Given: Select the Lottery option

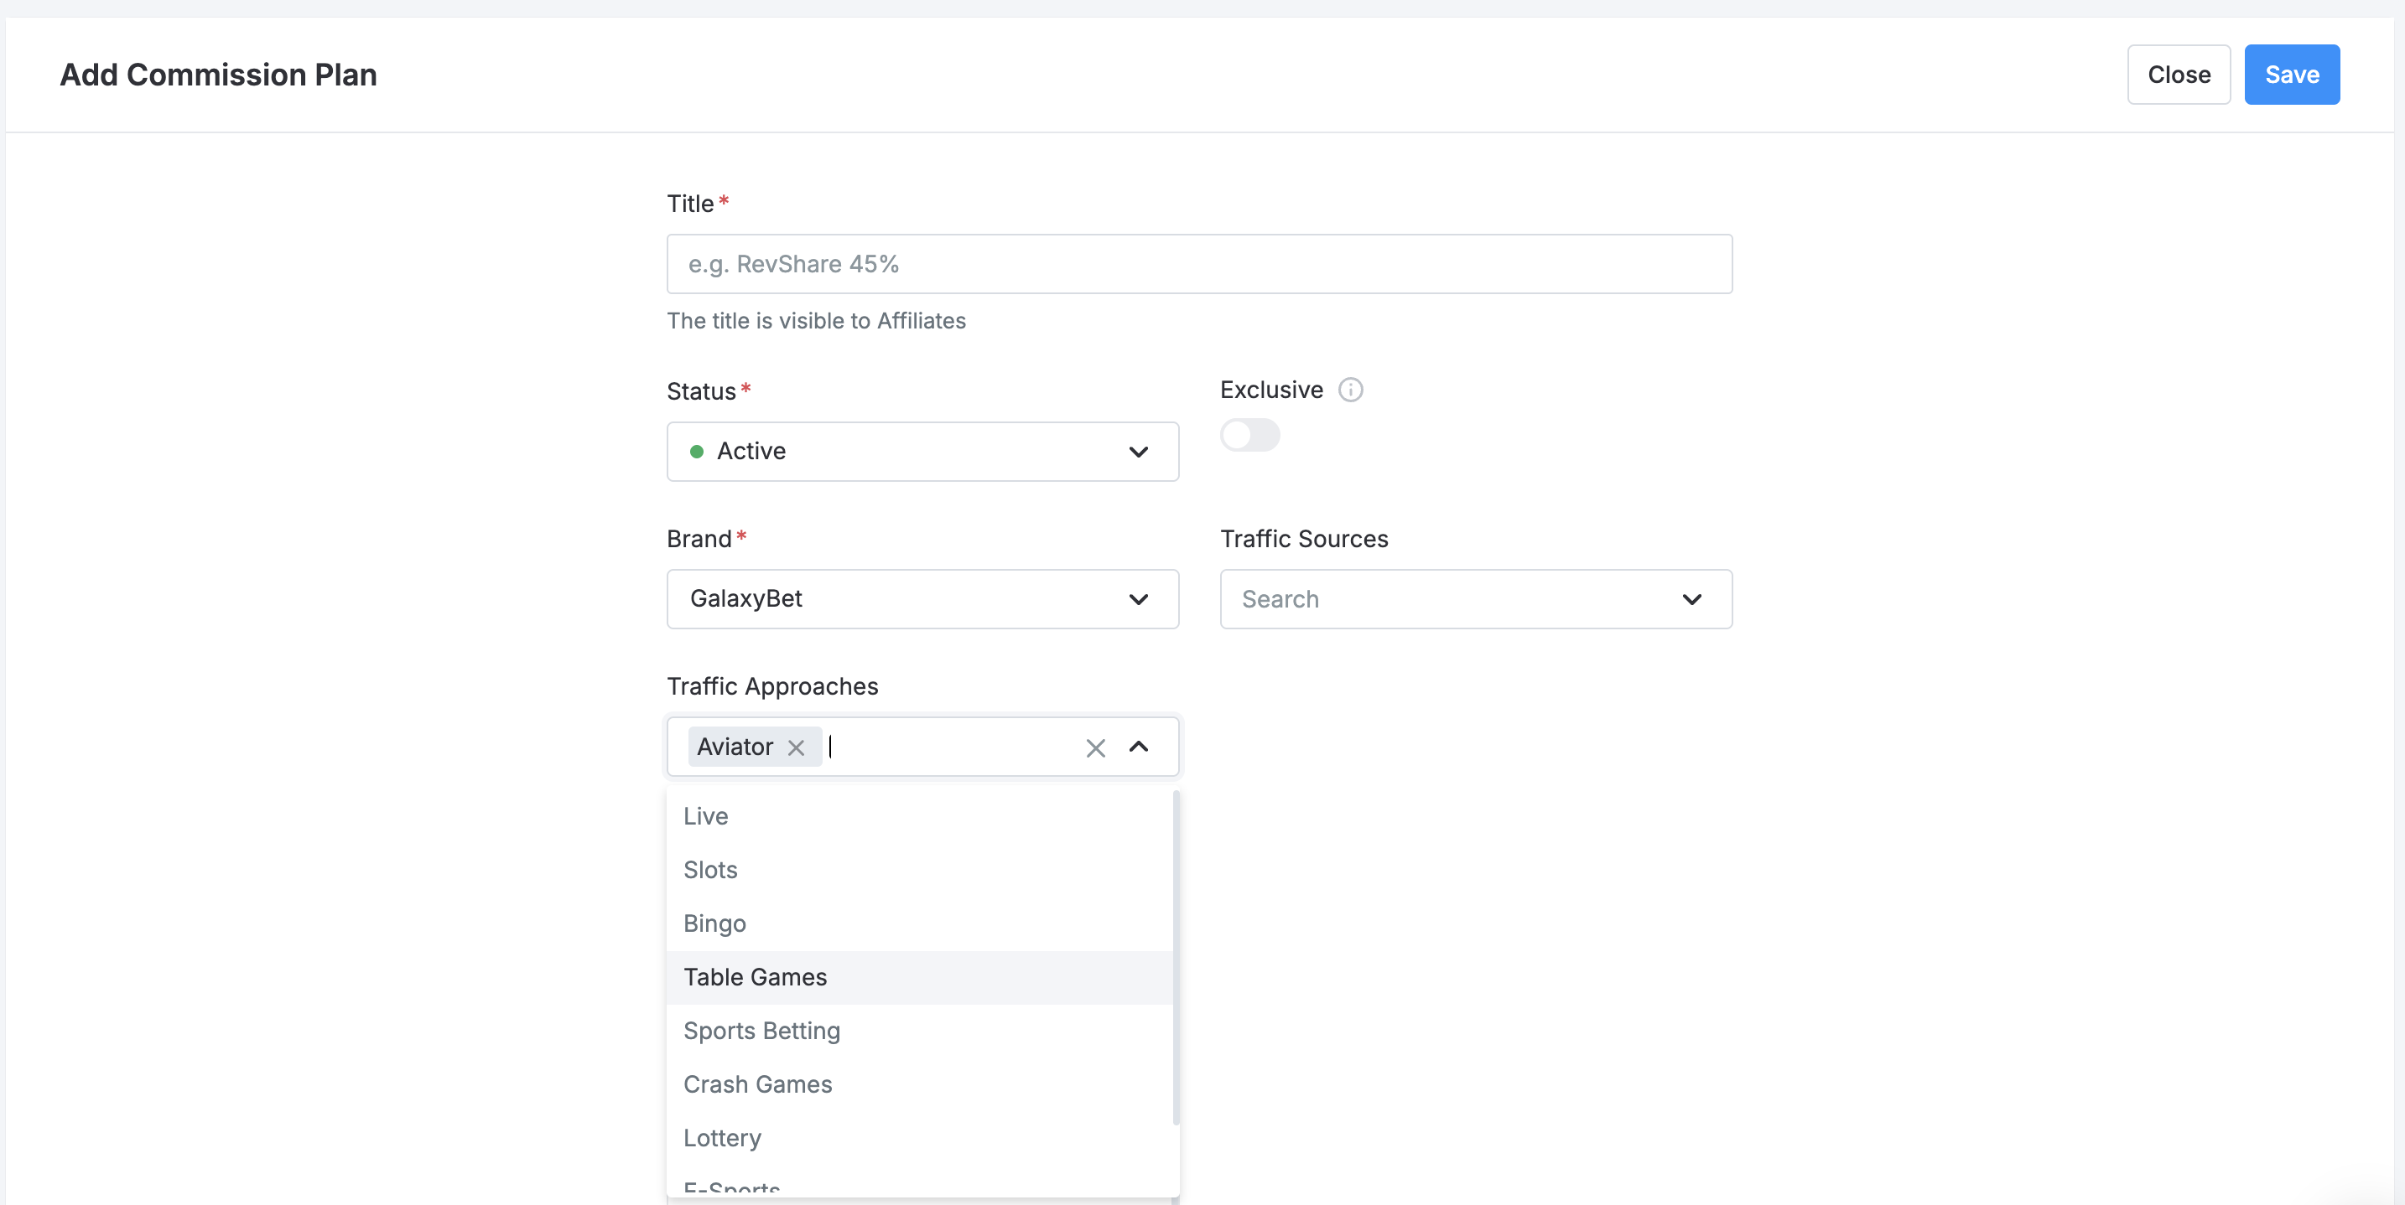Looking at the screenshot, I should pos(919,1138).
